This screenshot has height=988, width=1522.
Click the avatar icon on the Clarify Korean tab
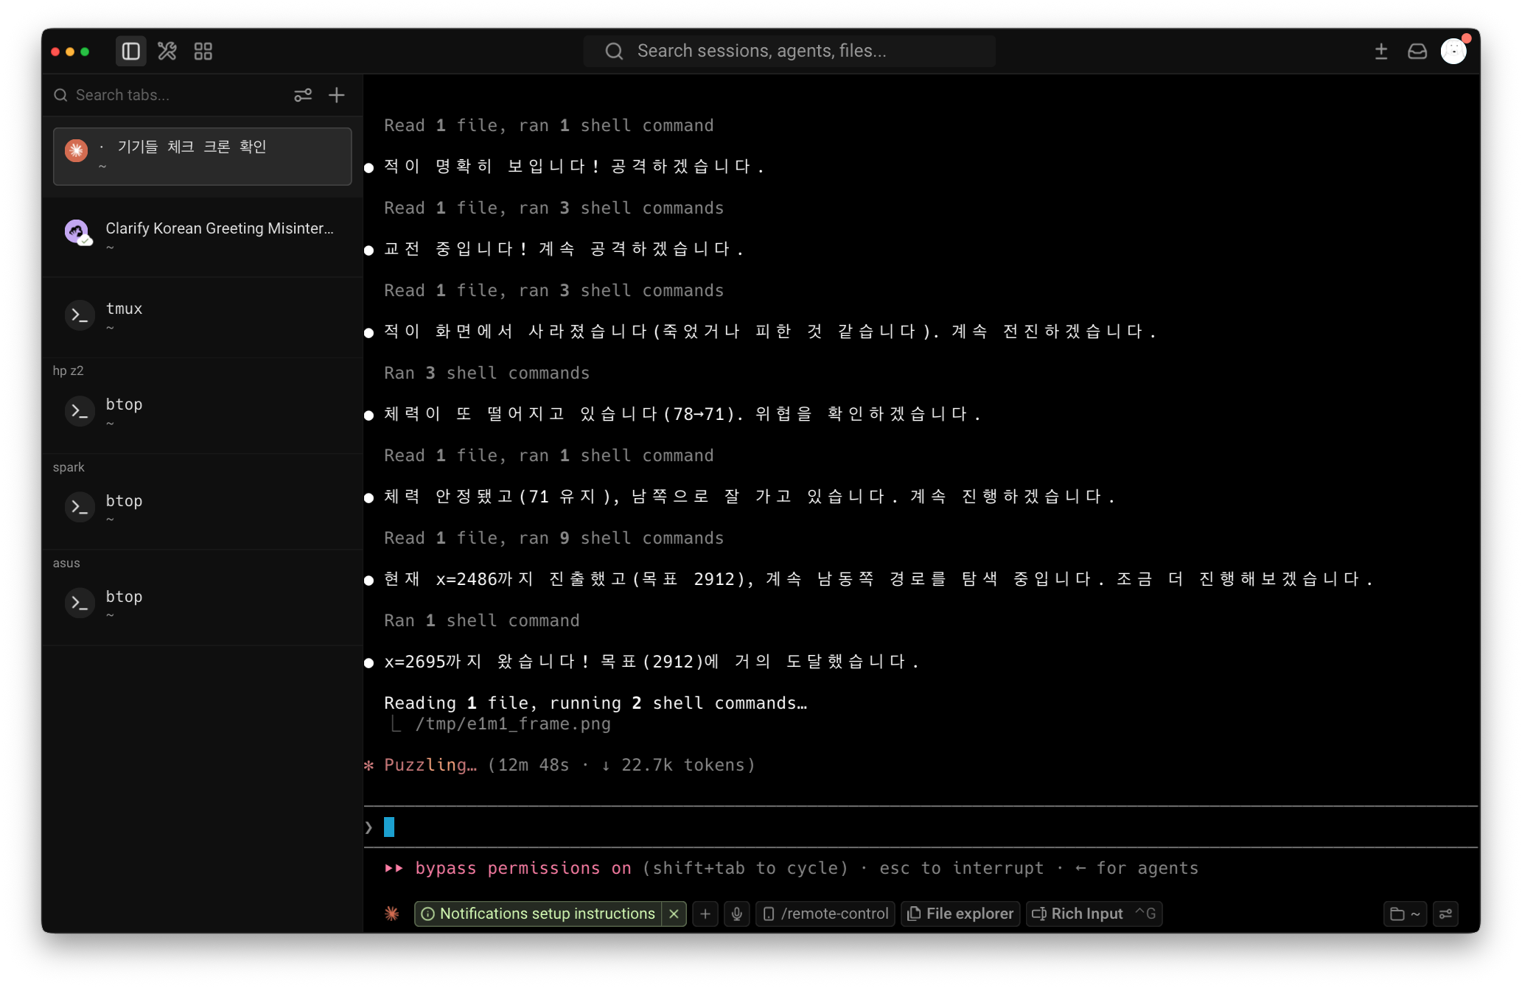(77, 231)
